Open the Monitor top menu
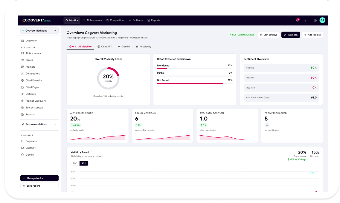Viewport: 340px width, 203px height. (72, 20)
